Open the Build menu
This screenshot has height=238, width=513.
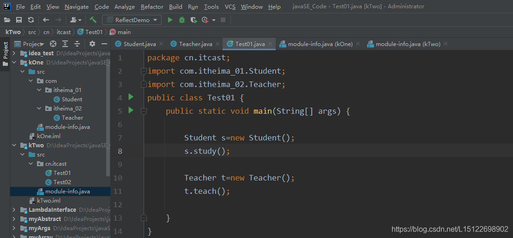[175, 6]
